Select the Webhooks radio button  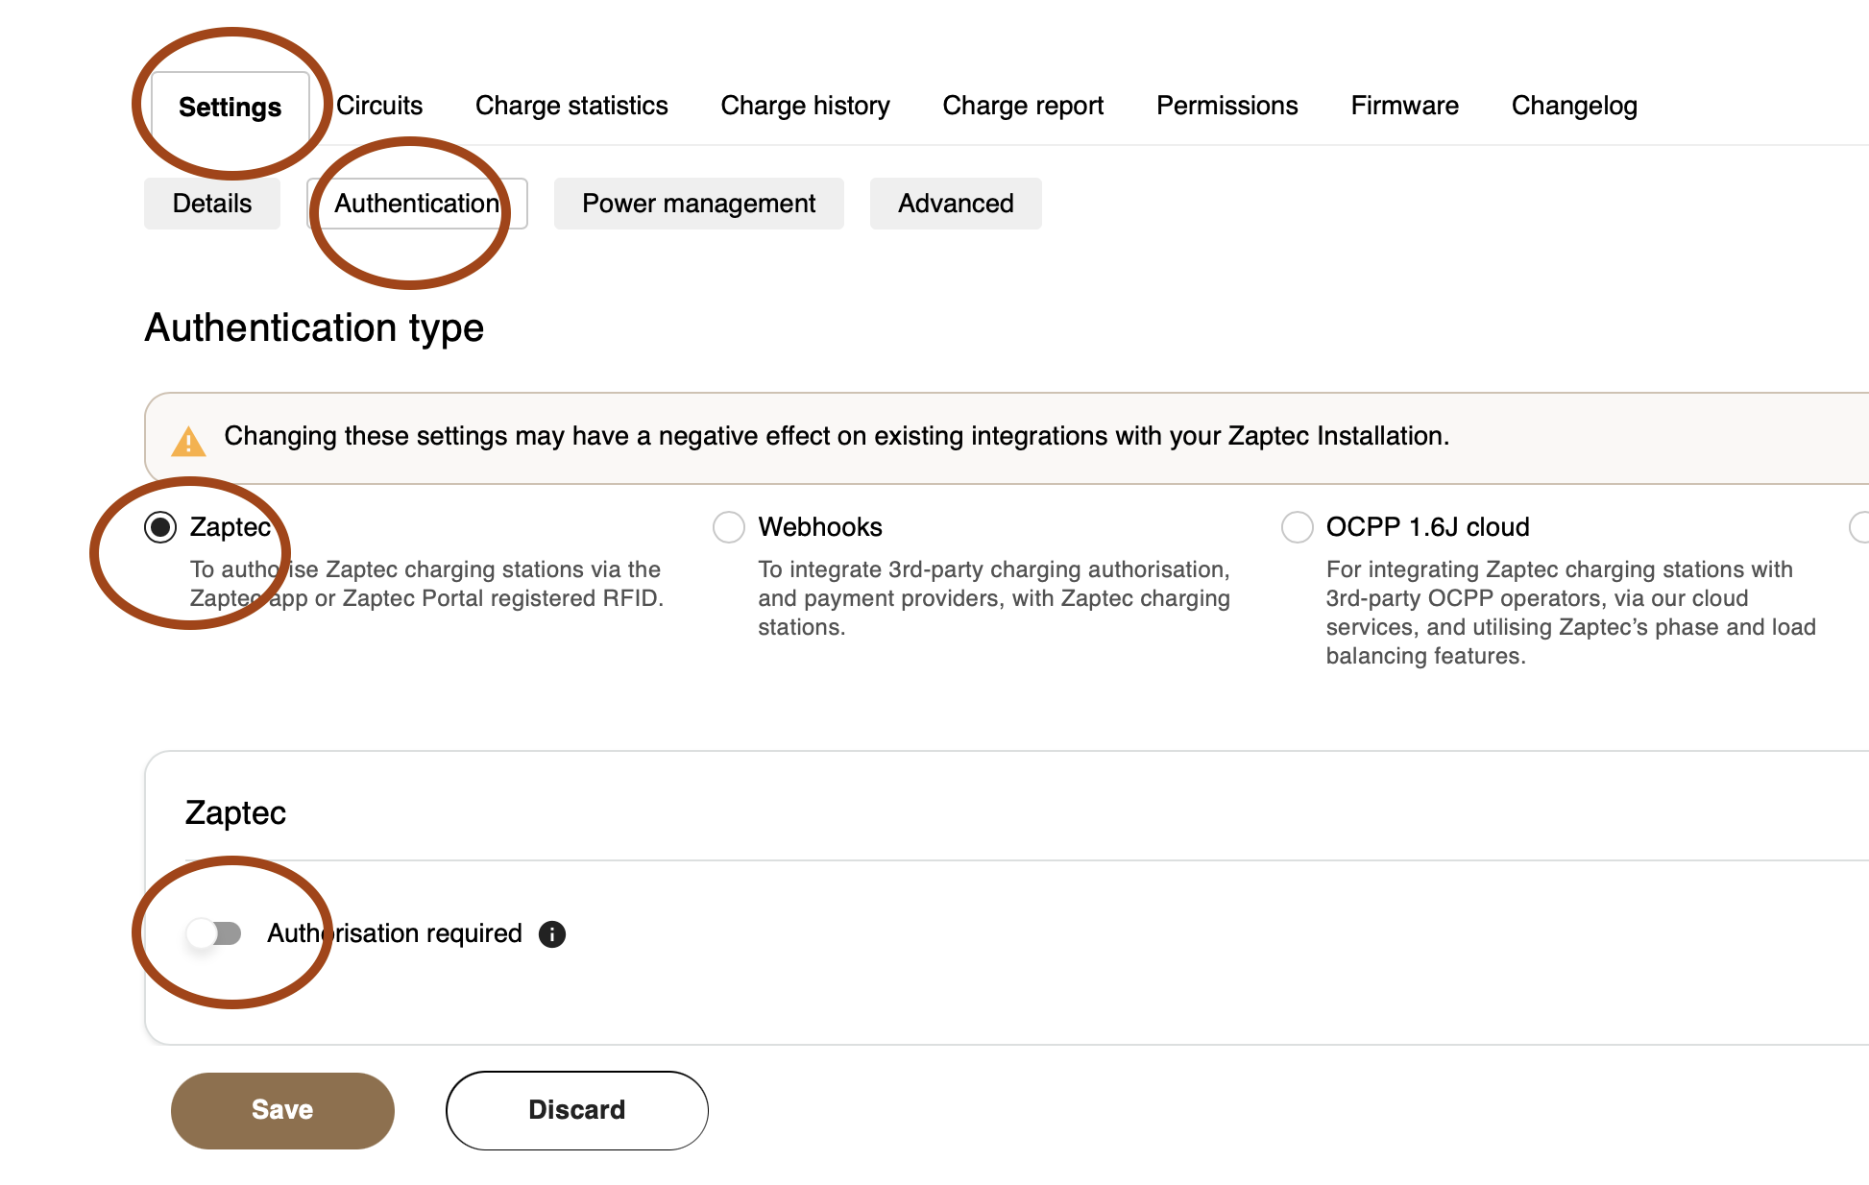(729, 527)
